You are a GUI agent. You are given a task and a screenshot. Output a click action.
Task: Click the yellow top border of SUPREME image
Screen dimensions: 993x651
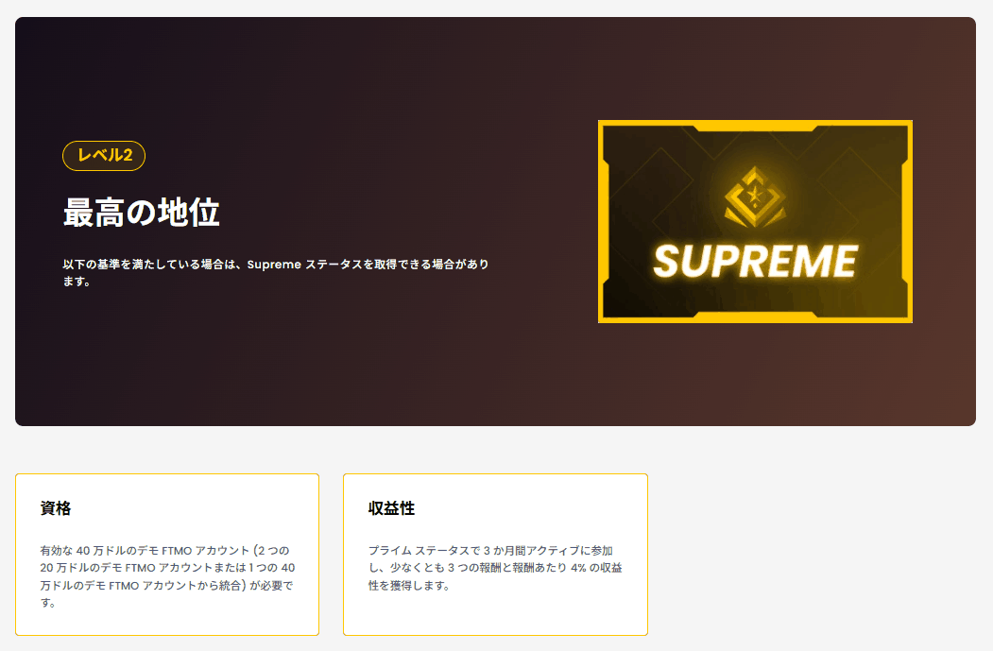[755, 123]
